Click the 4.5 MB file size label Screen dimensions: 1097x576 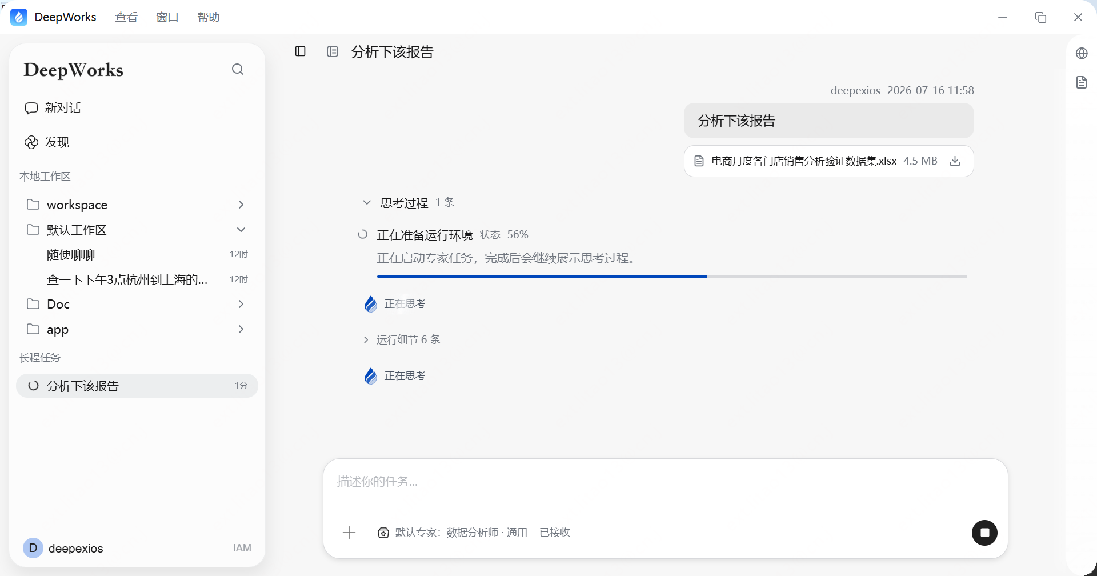click(x=920, y=161)
